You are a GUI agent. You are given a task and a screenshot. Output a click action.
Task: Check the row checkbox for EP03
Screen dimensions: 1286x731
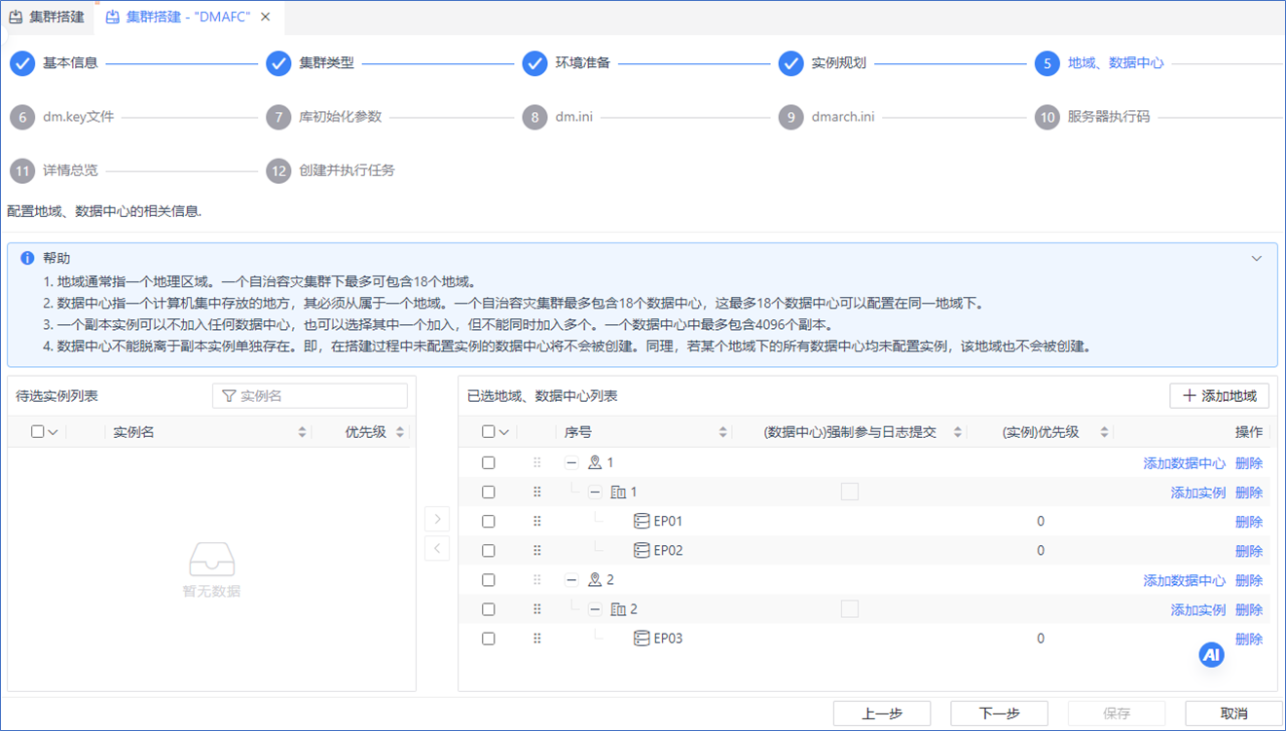[489, 639]
